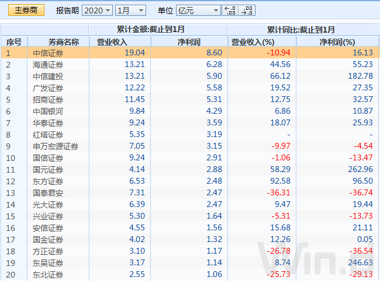Select the 华泰证券 row

click(189, 122)
